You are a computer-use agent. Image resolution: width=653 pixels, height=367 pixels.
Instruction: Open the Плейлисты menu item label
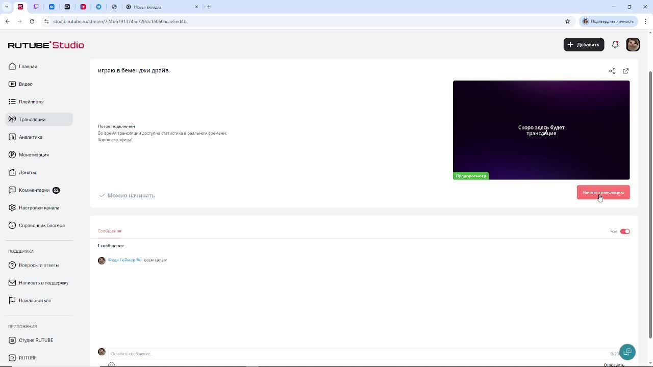point(31,101)
